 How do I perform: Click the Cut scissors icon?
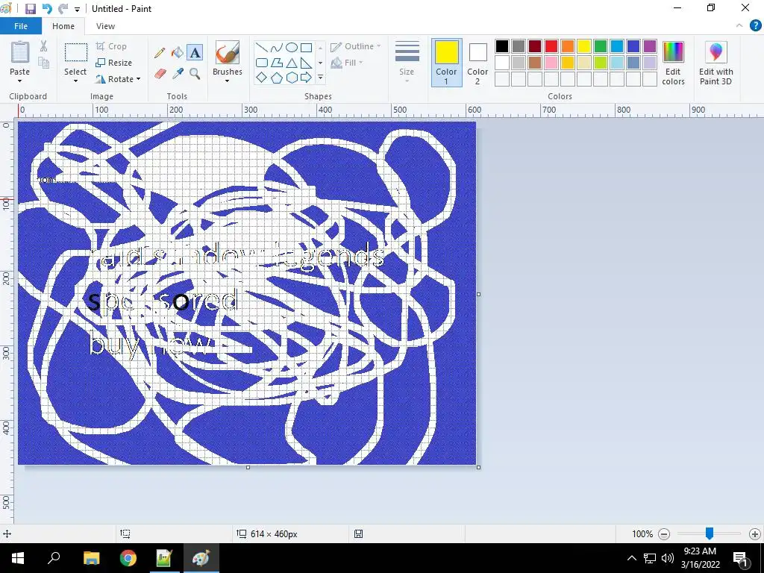44,46
